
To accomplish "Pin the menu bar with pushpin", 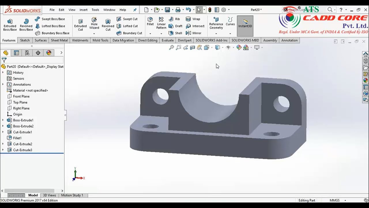I will click(135, 10).
